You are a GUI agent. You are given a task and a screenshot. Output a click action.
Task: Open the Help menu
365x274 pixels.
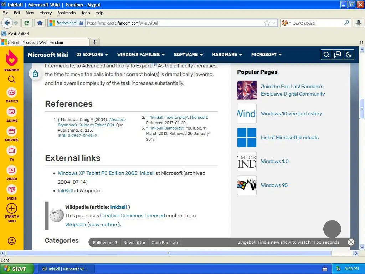pos(99,13)
